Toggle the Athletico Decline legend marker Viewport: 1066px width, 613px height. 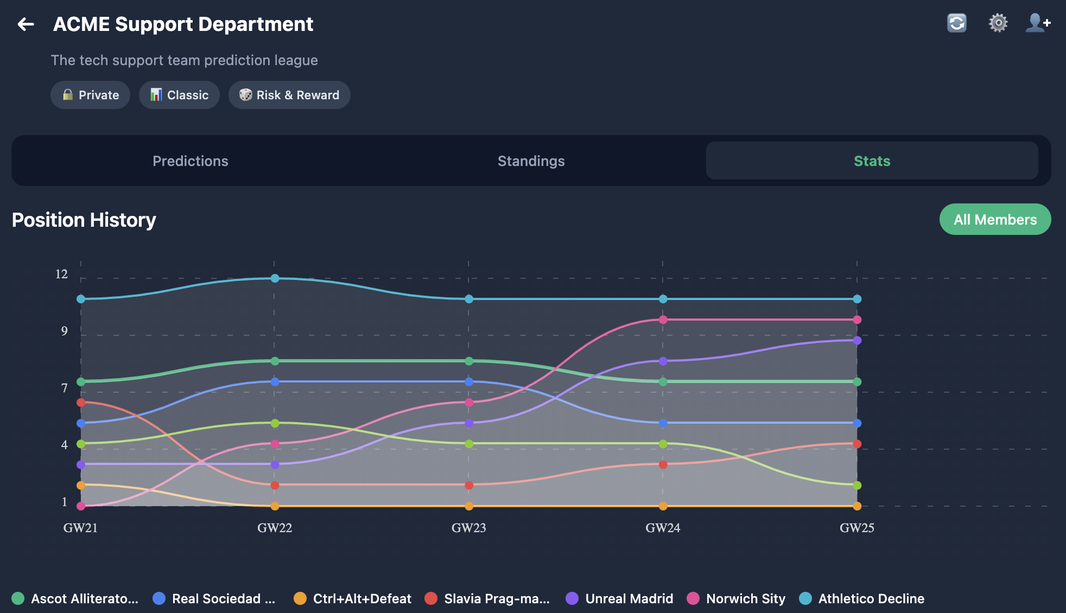pos(805,598)
